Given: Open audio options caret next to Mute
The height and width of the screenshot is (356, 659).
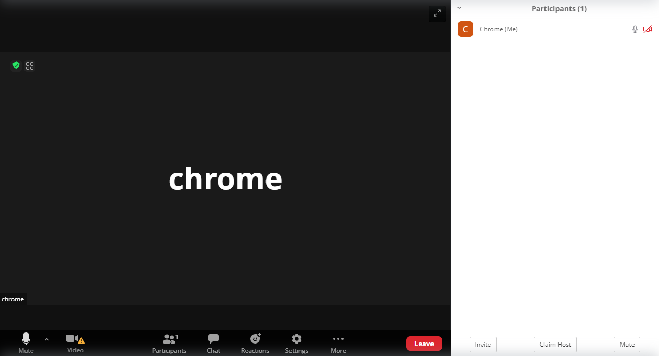Looking at the screenshot, I should (x=47, y=339).
